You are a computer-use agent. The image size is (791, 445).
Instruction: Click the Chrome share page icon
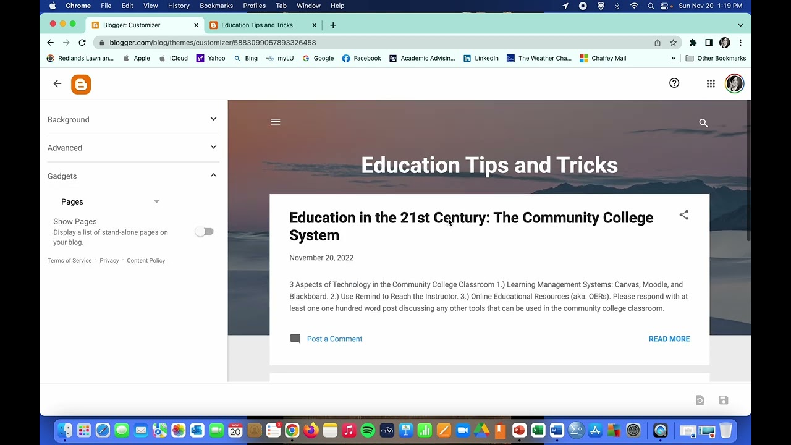(x=658, y=43)
